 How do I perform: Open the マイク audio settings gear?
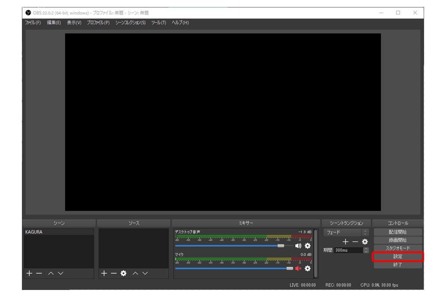click(x=307, y=268)
